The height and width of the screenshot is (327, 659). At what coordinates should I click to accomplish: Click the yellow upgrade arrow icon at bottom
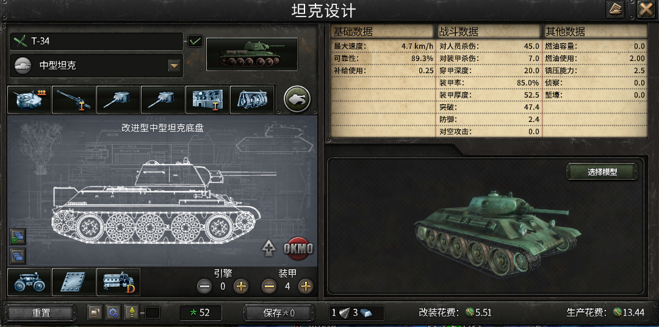coord(132,312)
